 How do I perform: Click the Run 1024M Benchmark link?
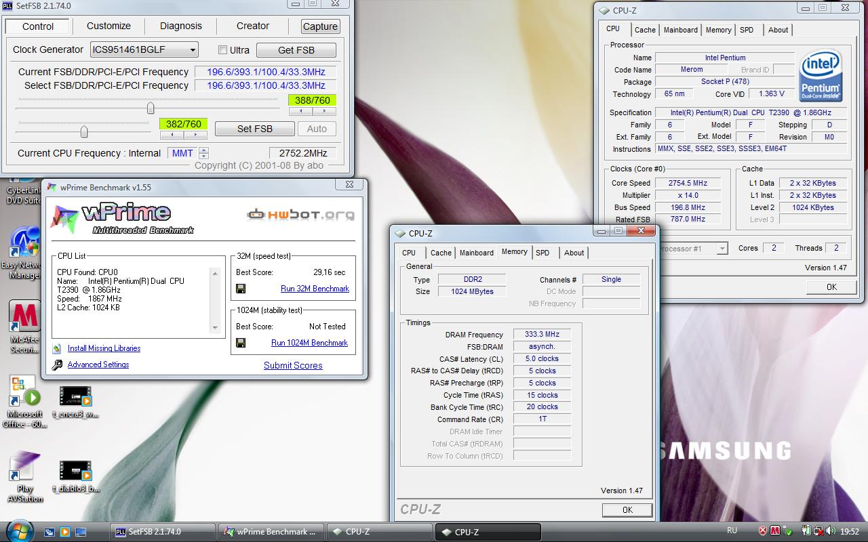(309, 343)
